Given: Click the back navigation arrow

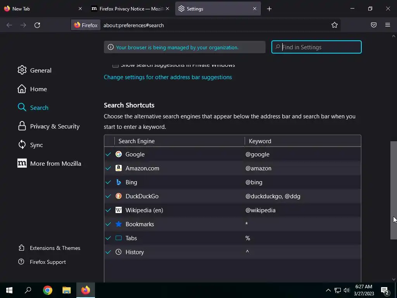Looking at the screenshot, I should [x=9, y=25].
